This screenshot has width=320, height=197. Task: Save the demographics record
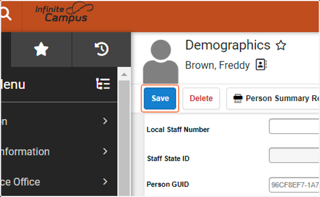160,98
